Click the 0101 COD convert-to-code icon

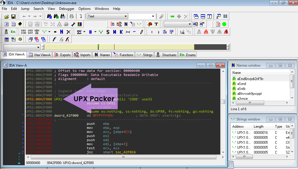(x=24, y=32)
